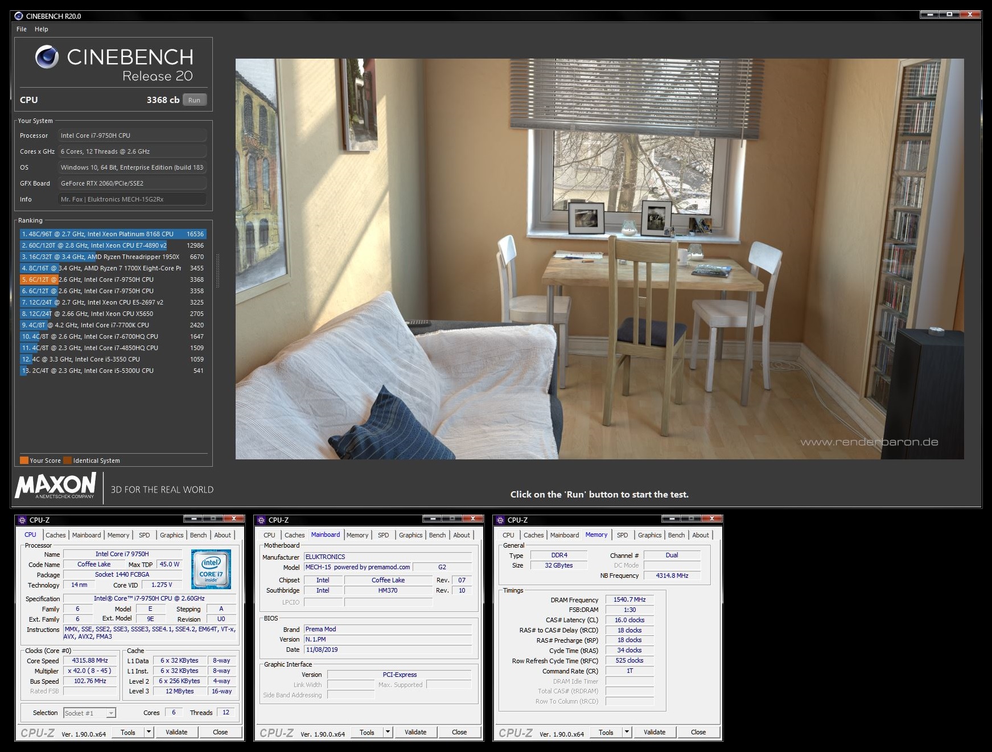Click the GFX Board value GeForce RTX 2060
This screenshot has height=752, width=992.
133,183
